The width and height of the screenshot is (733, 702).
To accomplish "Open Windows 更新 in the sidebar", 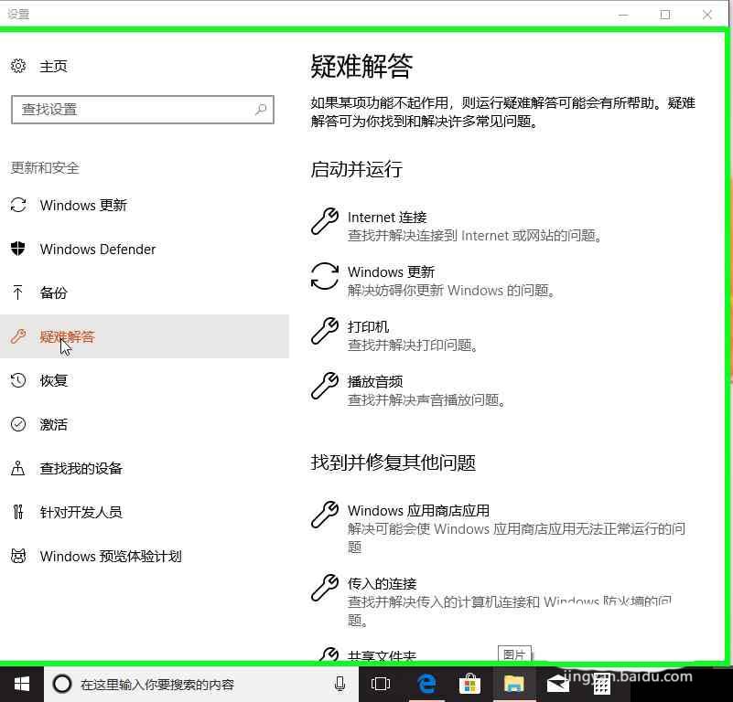I will coord(83,205).
